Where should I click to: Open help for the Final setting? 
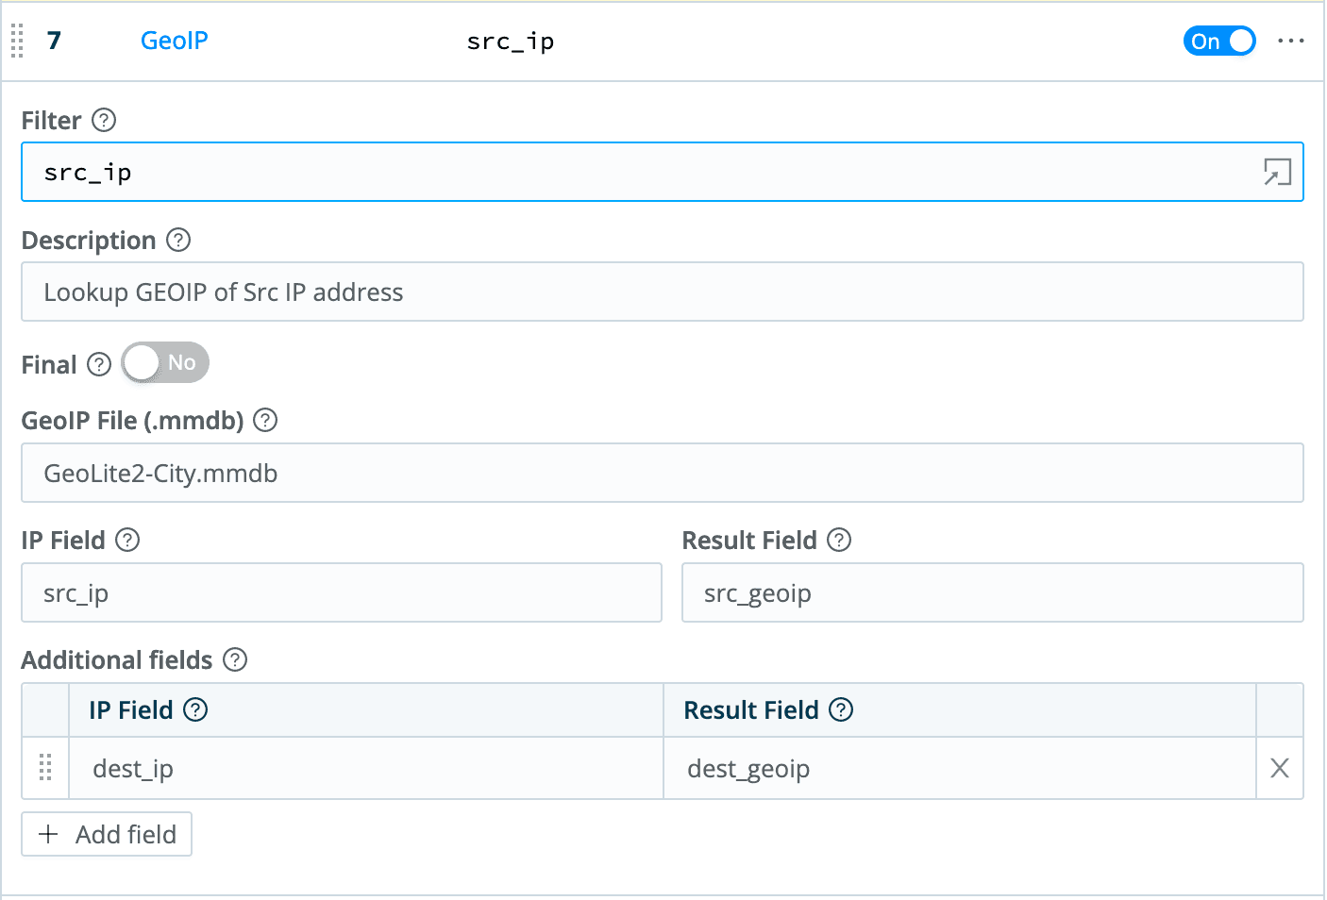[98, 364]
